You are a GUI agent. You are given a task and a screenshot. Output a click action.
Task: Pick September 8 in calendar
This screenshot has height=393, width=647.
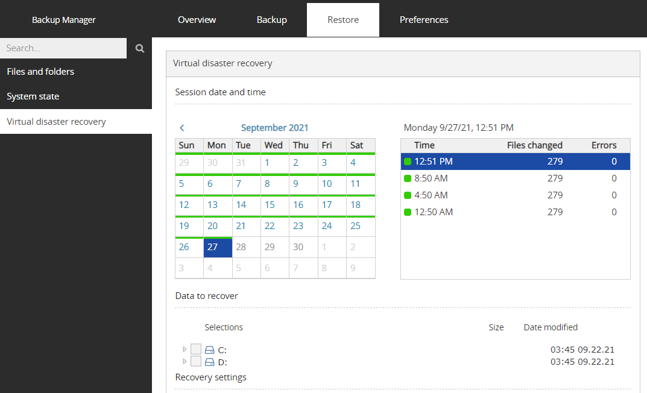[x=275, y=184]
